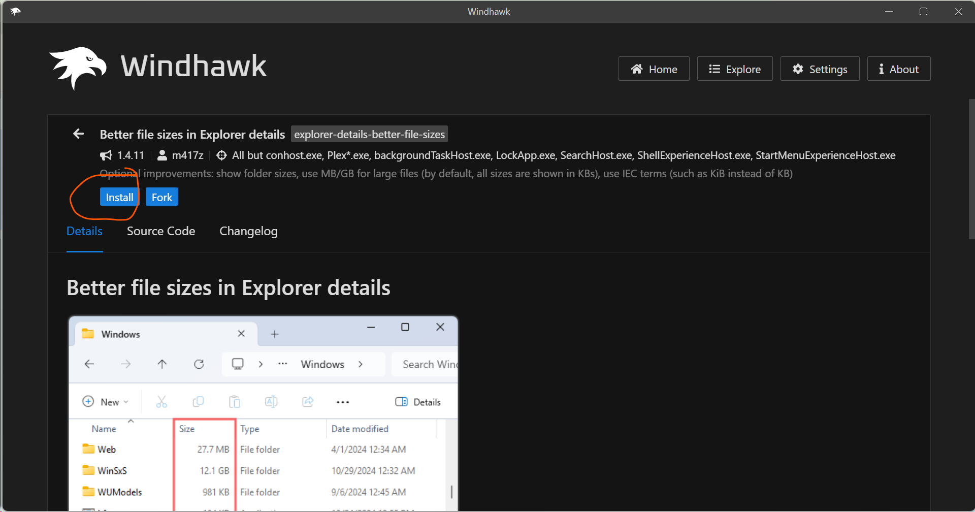
Task: Click the Explorer screenshot preview image
Action: click(x=263, y=413)
